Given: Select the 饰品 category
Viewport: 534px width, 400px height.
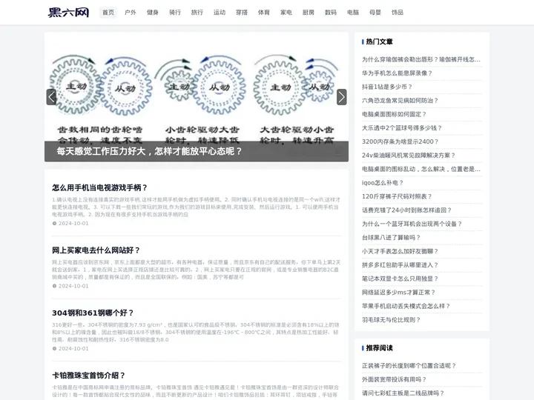Looking at the screenshot, I should [398, 13].
